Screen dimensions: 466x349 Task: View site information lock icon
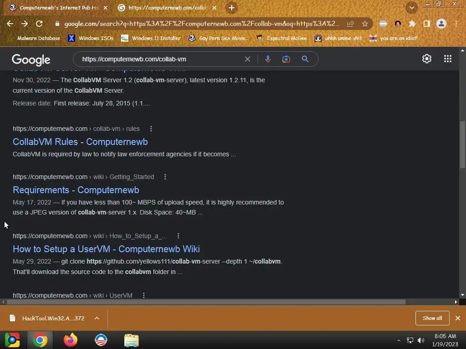coord(57,24)
